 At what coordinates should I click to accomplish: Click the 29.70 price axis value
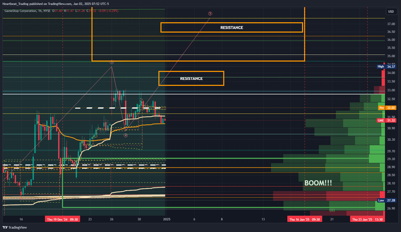(391, 151)
